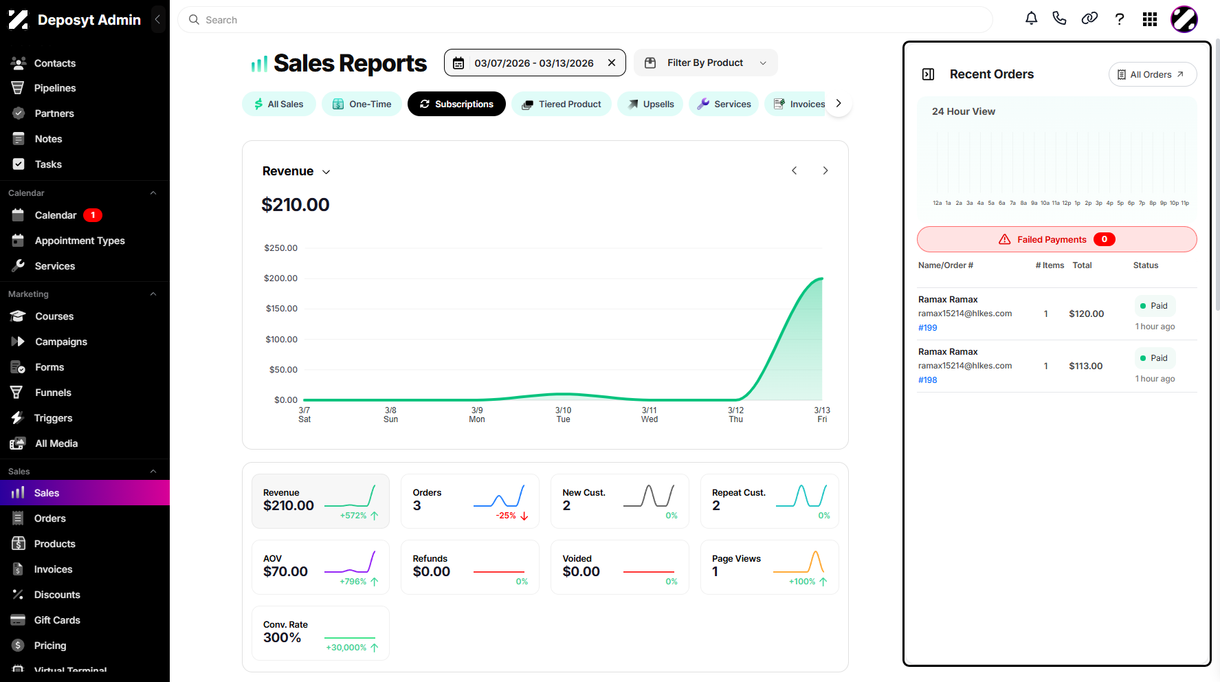Click the Search input field
The image size is (1220, 682).
pyautogui.click(x=585, y=20)
